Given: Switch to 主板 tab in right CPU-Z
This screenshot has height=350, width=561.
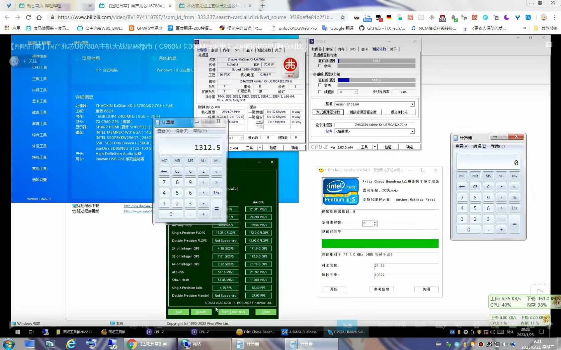Looking at the screenshot, I should click(329, 49).
